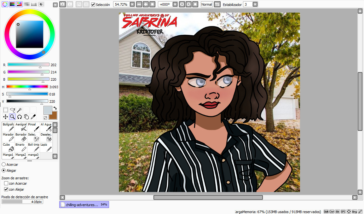This screenshot has height=214, width=364.
Task: Toggle the Selección checkbox
Action: point(93,5)
